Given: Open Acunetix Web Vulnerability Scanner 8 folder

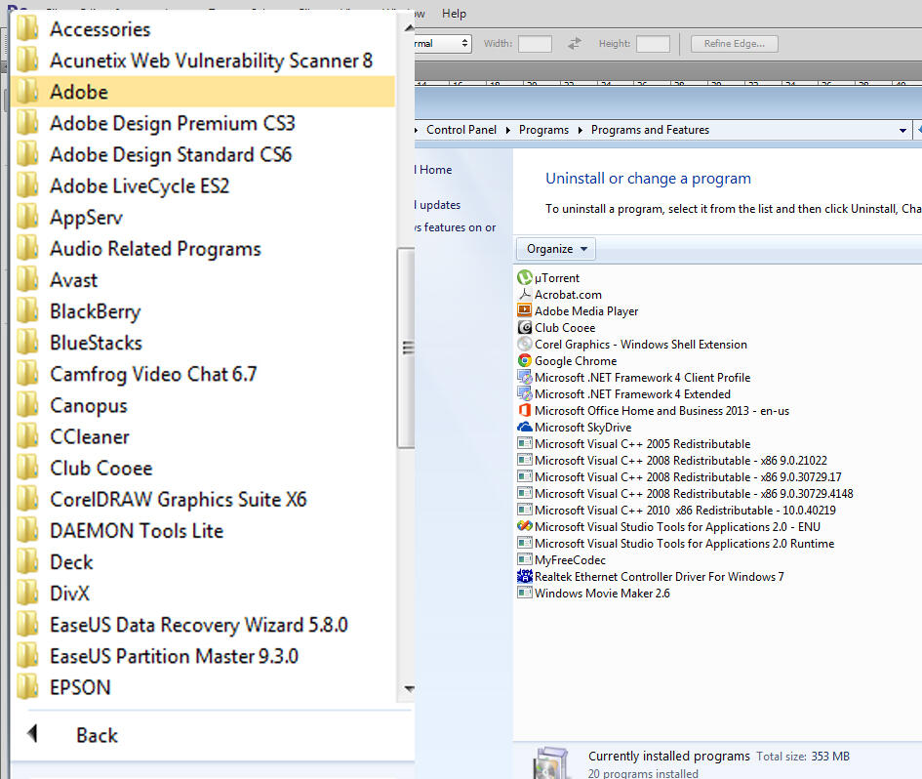Looking at the screenshot, I should point(202,61).
